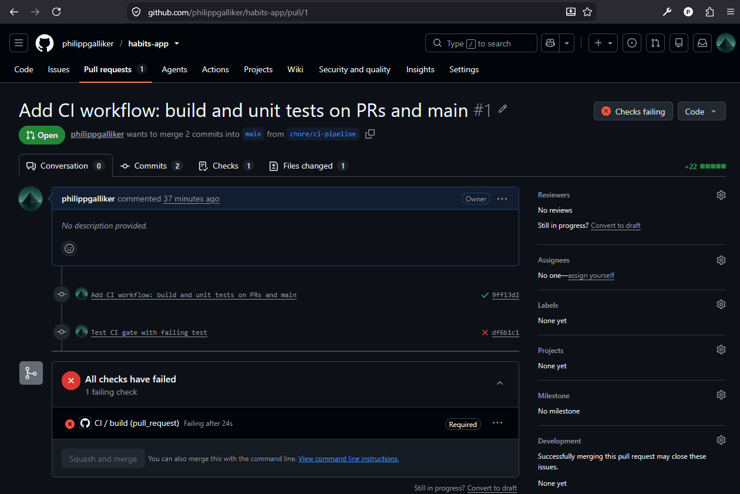Open commit 9ff13d2 hash link

[505, 295]
